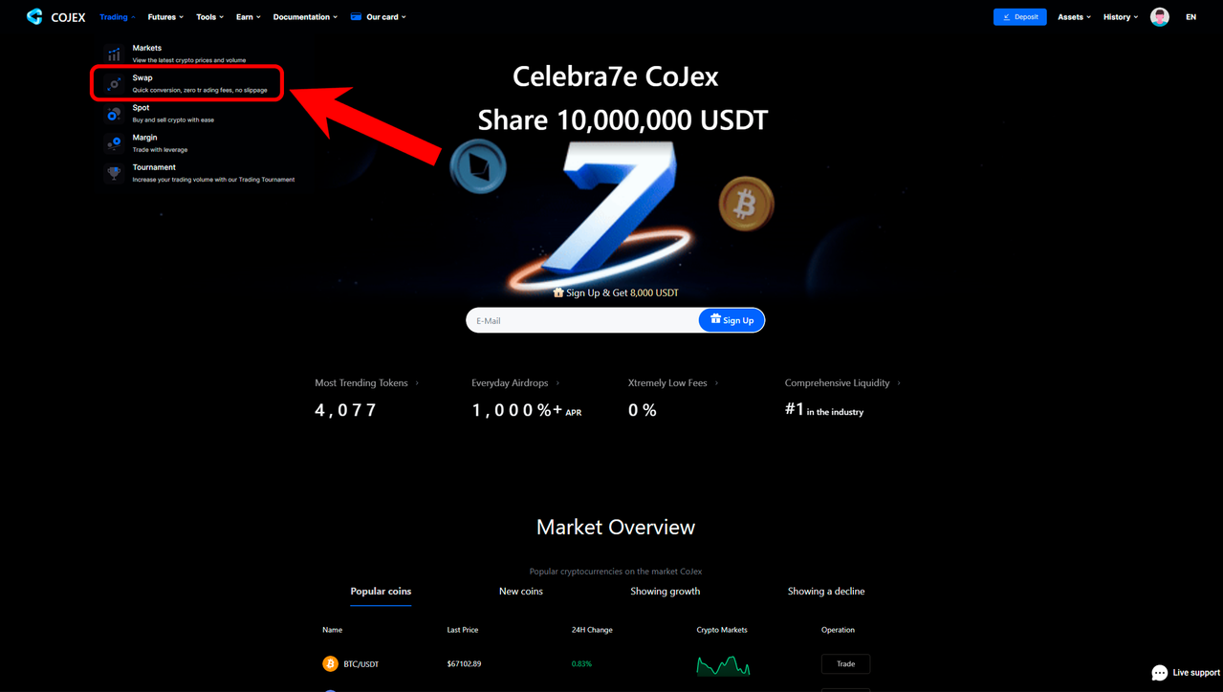Click the BTC coin icon in table

(330, 663)
